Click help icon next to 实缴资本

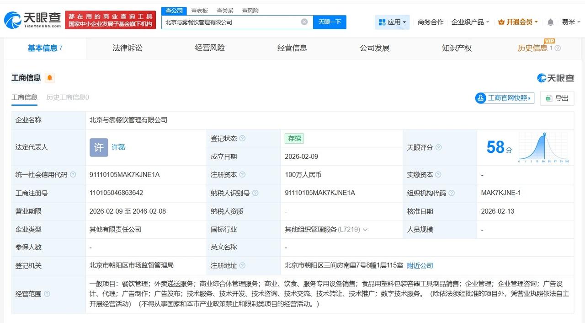coord(438,175)
